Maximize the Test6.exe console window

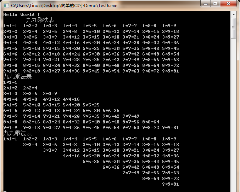click(x=215, y=4)
